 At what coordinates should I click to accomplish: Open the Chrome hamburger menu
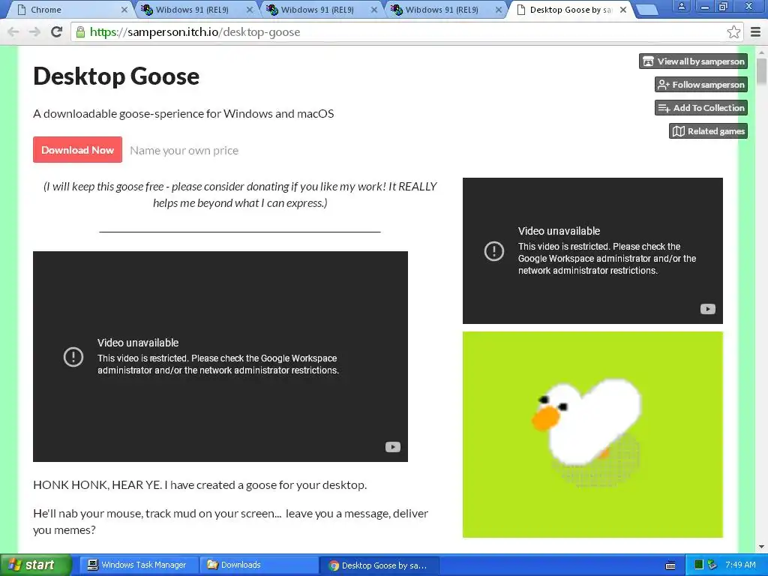point(756,31)
